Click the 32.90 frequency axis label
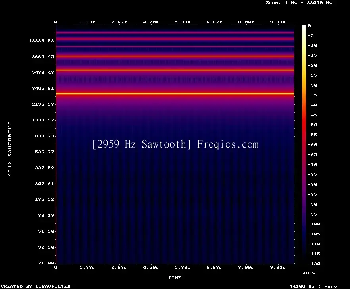 (46, 247)
